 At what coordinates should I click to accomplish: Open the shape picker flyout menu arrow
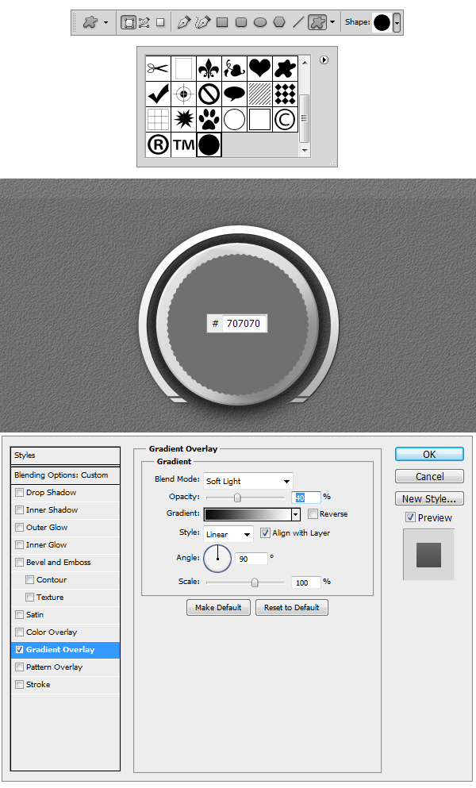pyautogui.click(x=324, y=60)
